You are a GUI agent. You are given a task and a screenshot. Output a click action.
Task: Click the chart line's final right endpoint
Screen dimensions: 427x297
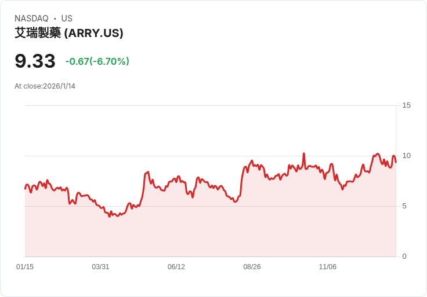pyautogui.click(x=396, y=162)
